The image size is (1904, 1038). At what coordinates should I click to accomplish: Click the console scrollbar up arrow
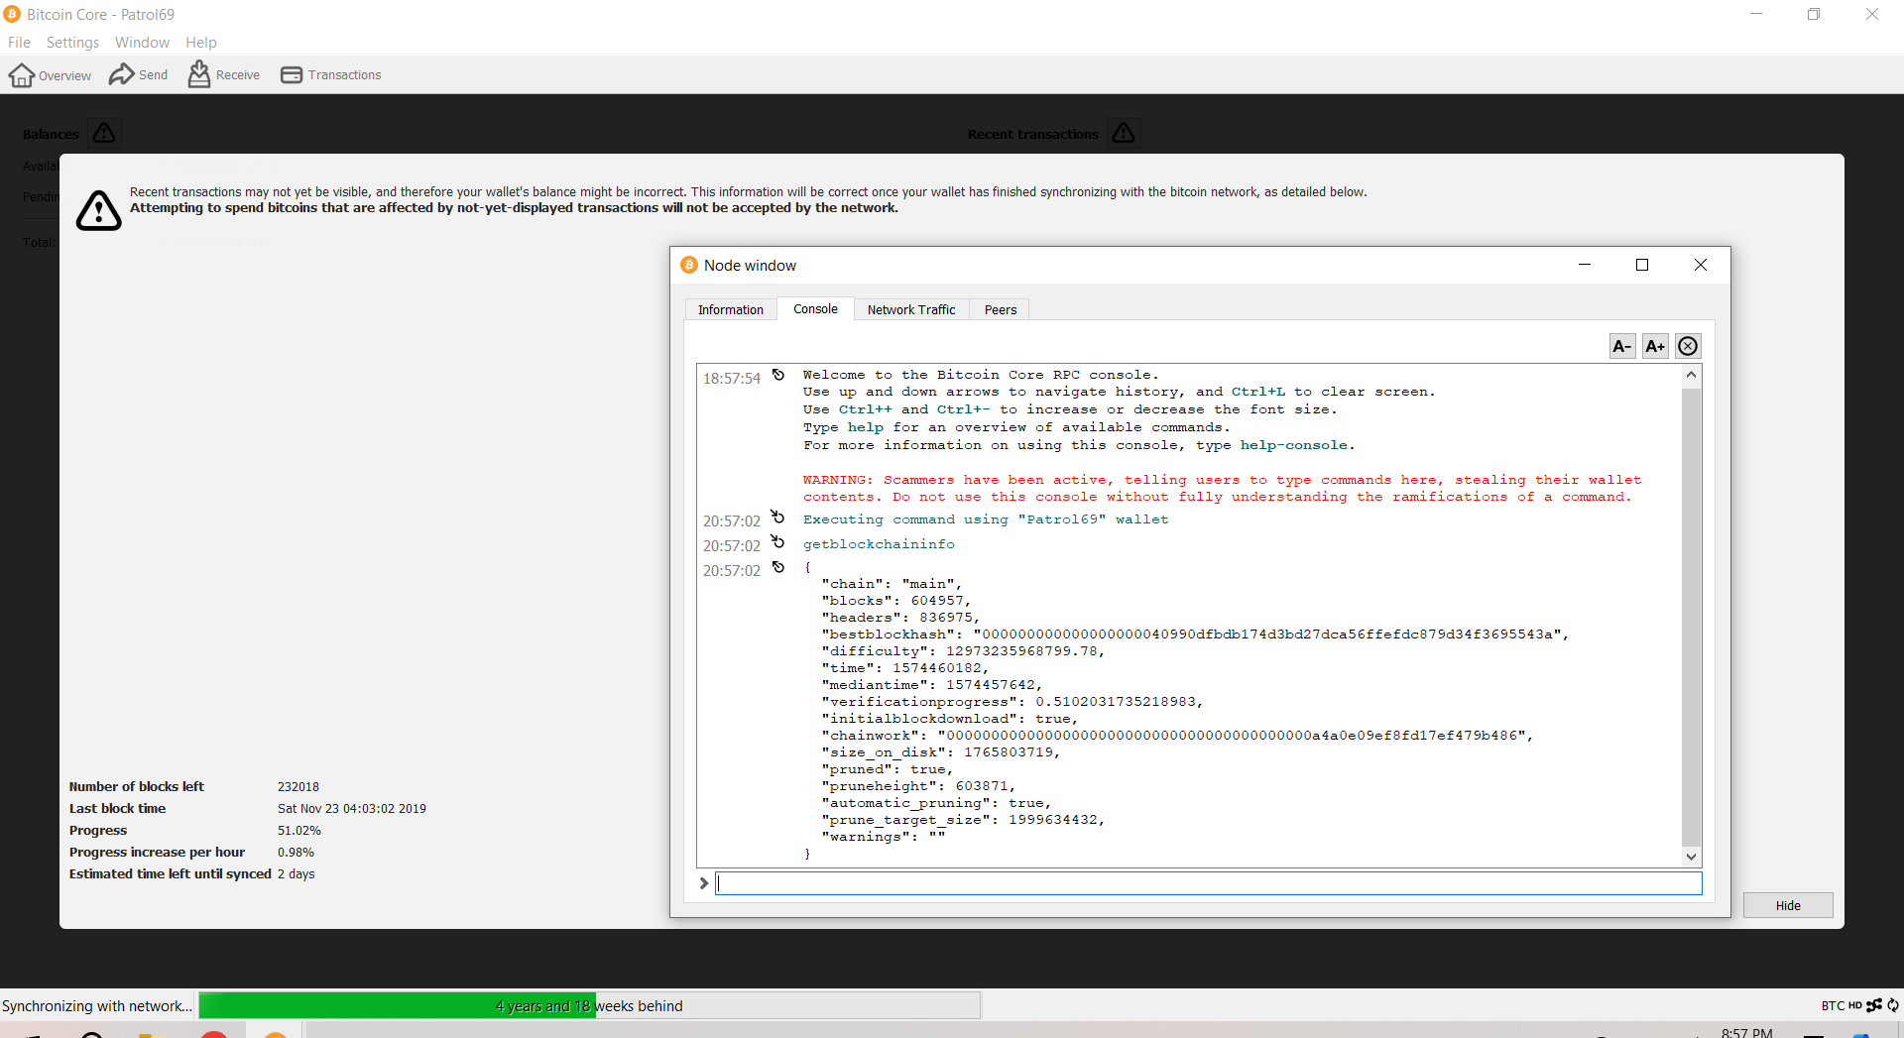pyautogui.click(x=1692, y=375)
